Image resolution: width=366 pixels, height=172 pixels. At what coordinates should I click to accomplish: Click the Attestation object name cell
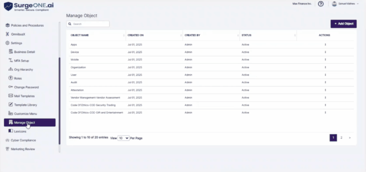click(77, 90)
